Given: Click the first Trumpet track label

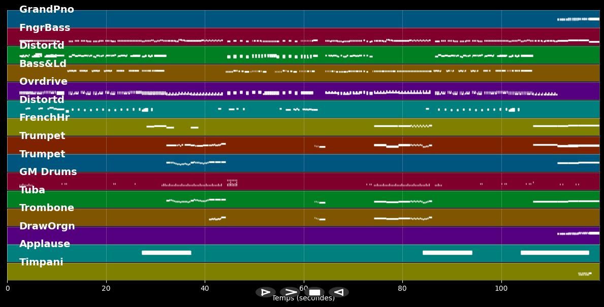Looking at the screenshot, I should click(x=43, y=135).
